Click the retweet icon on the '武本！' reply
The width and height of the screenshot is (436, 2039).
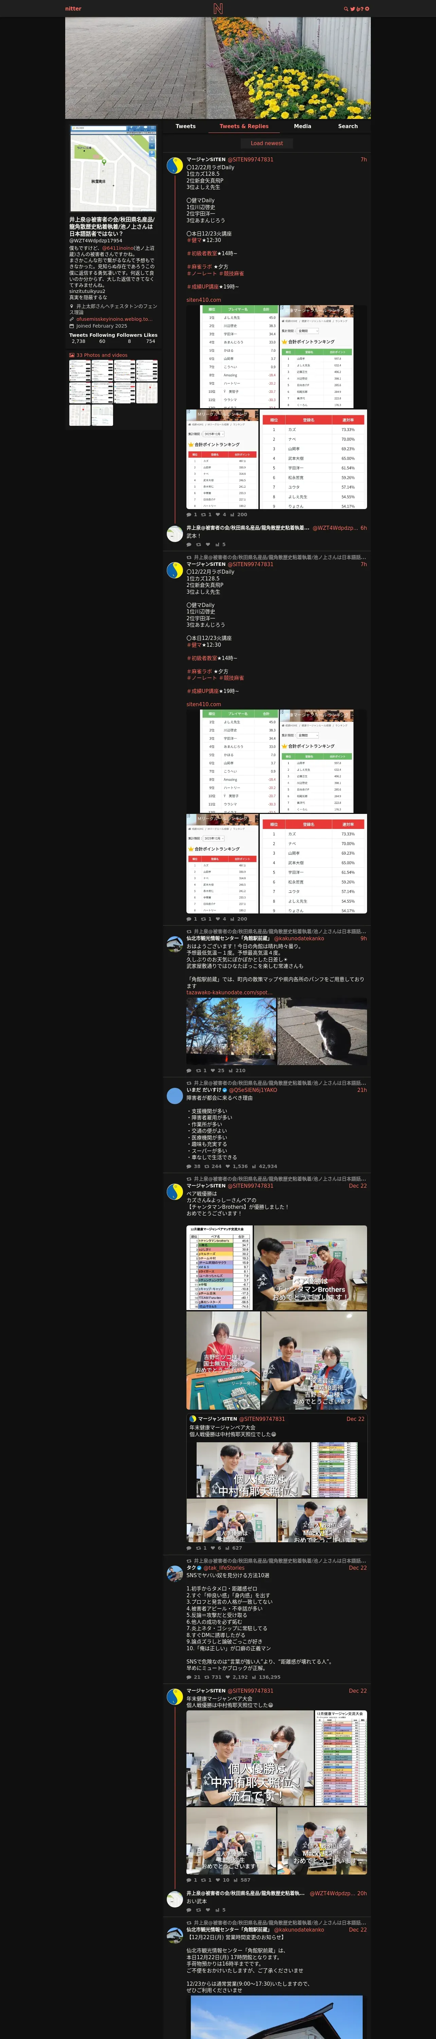(x=199, y=544)
